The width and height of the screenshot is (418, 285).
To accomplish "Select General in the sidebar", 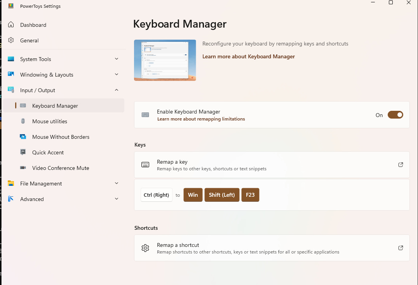I will pyautogui.click(x=29, y=40).
